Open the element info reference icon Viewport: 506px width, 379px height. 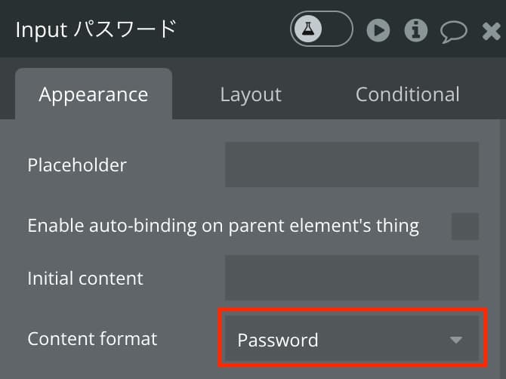(415, 30)
